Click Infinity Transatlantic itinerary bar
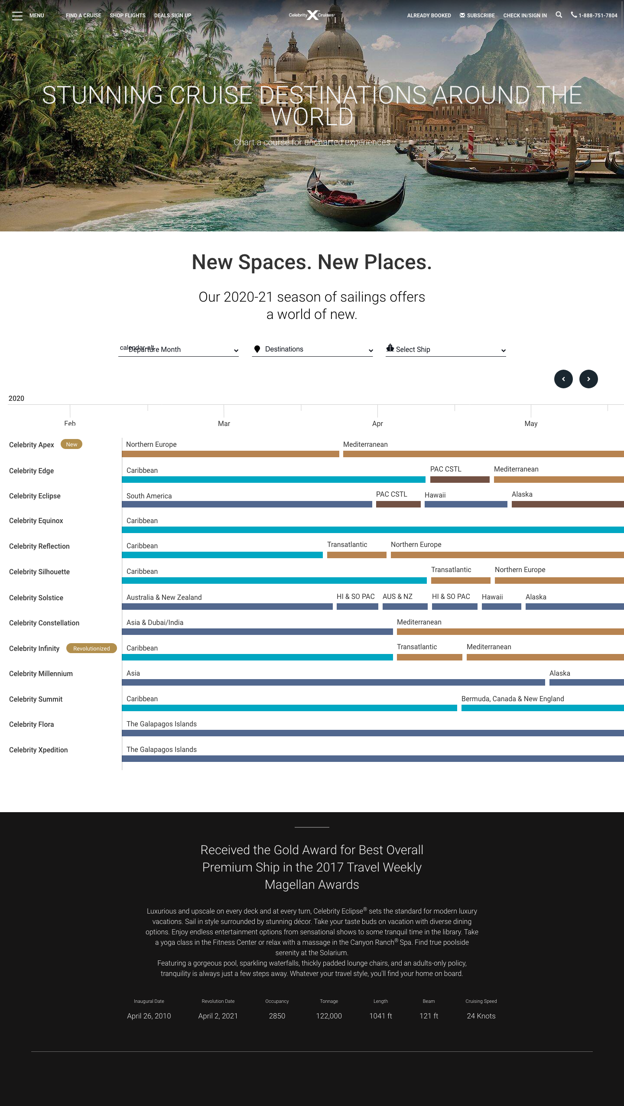This screenshot has height=1106, width=624. pos(429,657)
